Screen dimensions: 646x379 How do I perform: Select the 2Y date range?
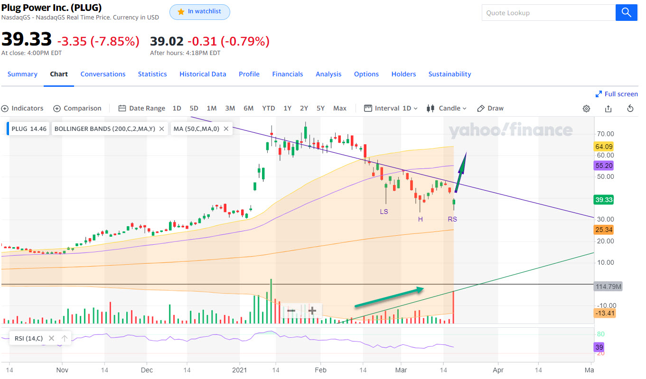coord(304,108)
